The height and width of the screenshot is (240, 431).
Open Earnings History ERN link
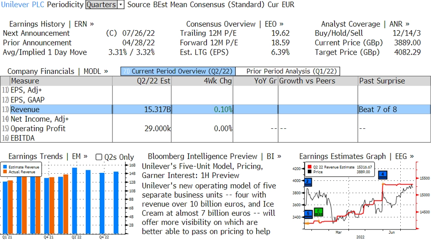[x=51, y=24]
